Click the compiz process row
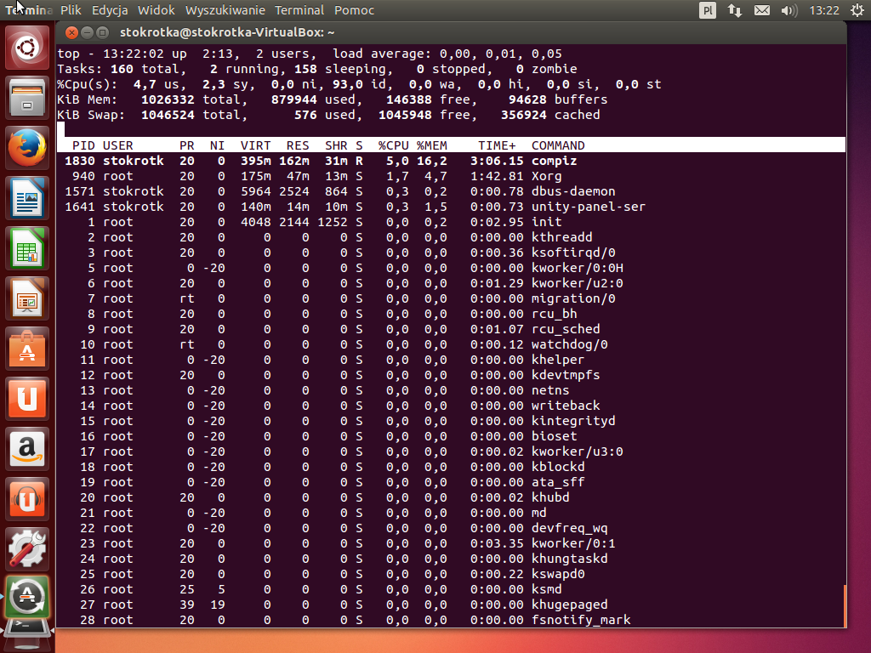 (451, 161)
